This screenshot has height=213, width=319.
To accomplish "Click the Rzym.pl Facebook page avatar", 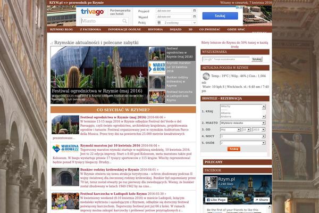I will (x=211, y=183).
